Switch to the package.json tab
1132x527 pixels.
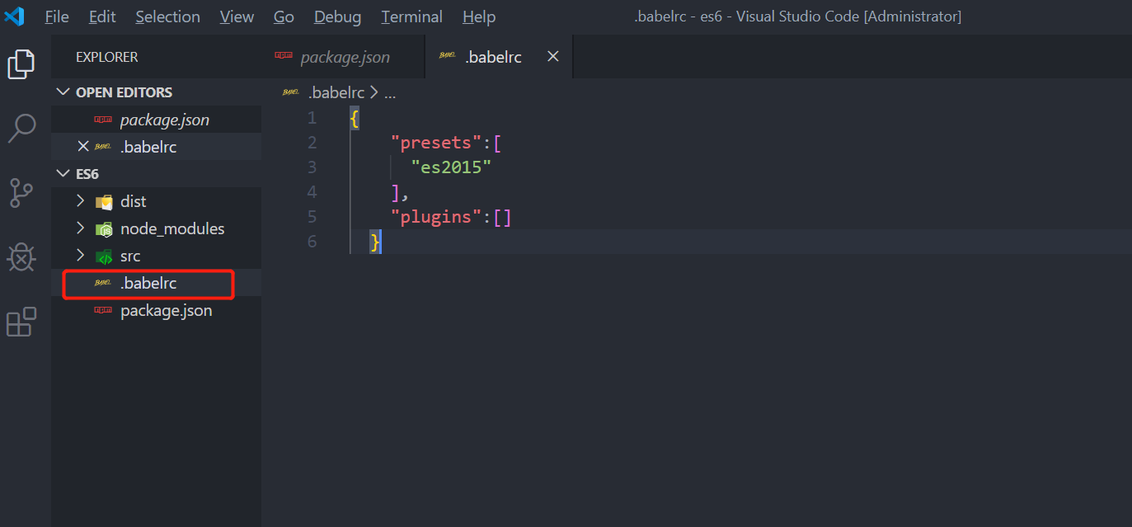(x=344, y=57)
